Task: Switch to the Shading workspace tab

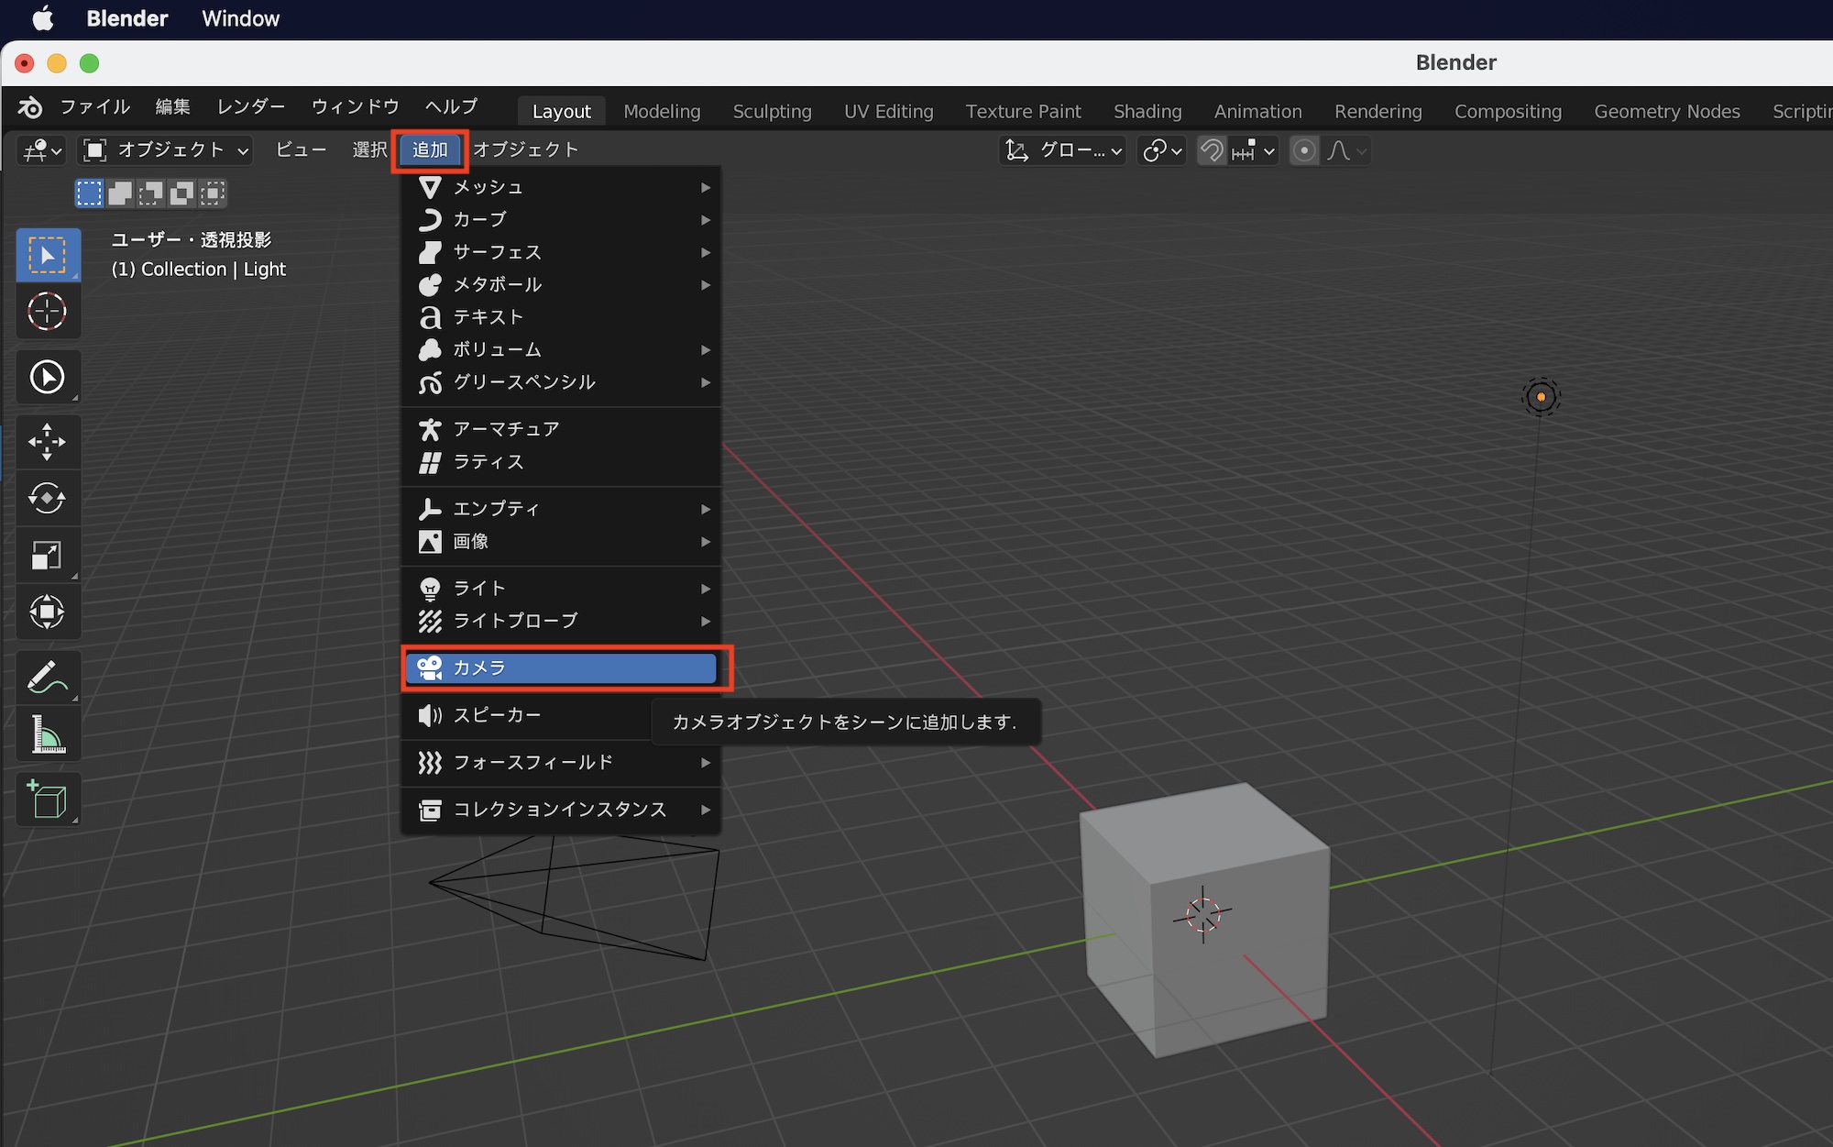Action: click(x=1147, y=111)
